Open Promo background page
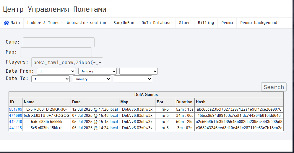 (259, 23)
